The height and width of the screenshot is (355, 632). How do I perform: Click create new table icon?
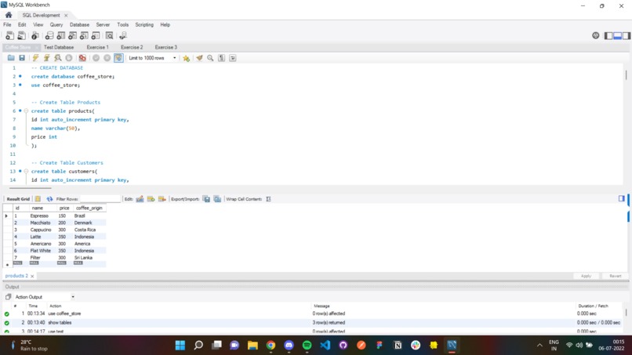[61, 36]
